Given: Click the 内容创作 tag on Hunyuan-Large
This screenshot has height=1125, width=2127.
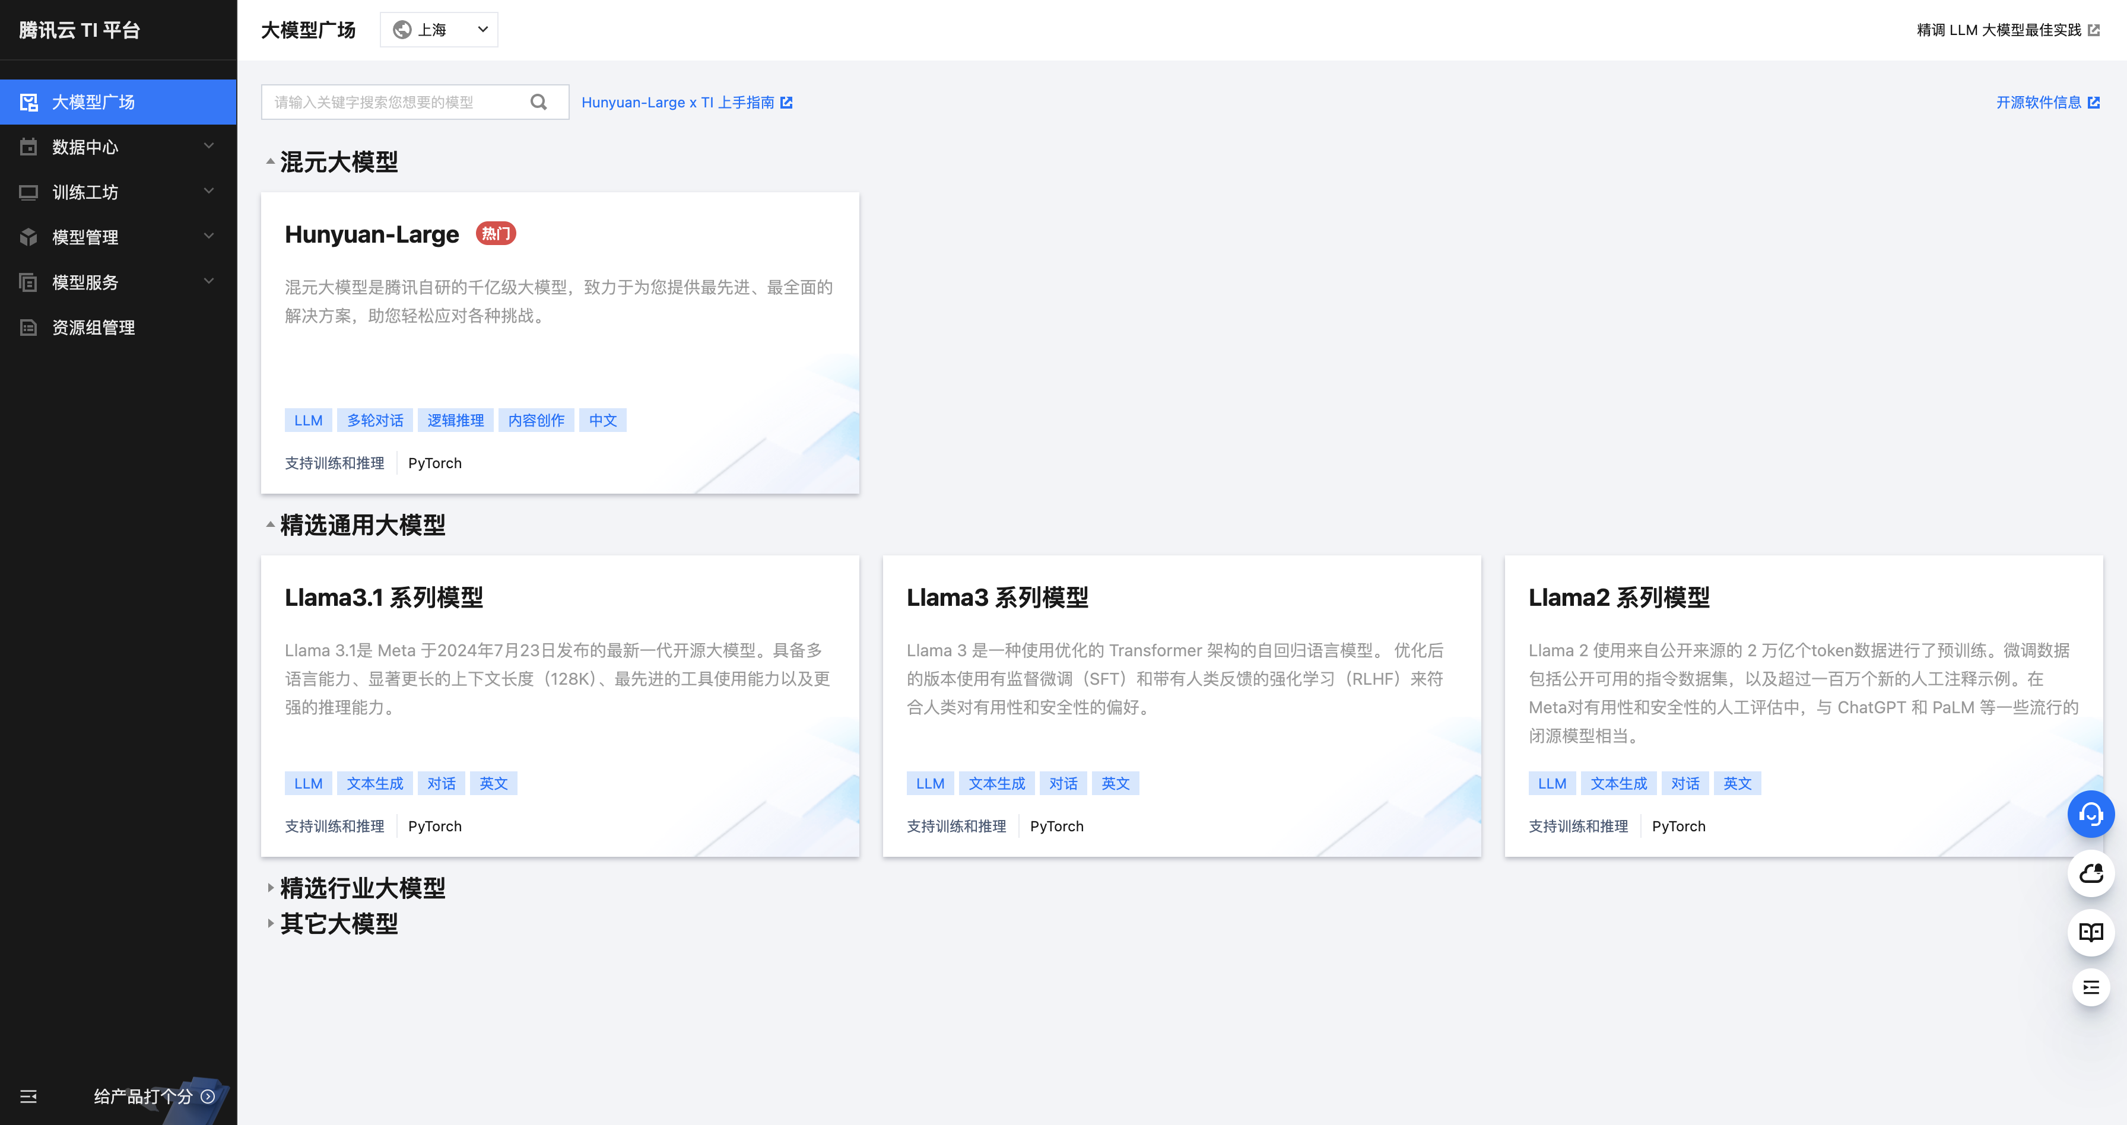Looking at the screenshot, I should [536, 420].
